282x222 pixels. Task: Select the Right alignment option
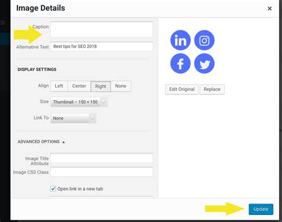[101, 86]
